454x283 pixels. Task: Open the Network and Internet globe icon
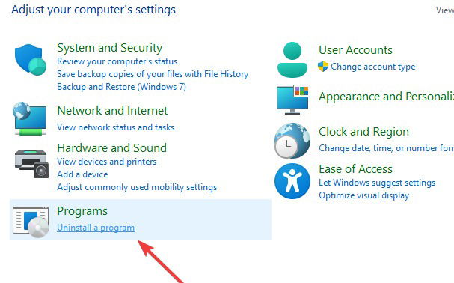[30, 118]
